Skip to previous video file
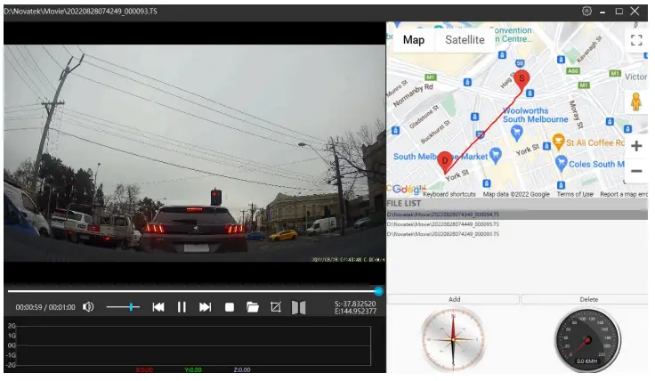The image size is (655, 381). pyautogui.click(x=158, y=307)
